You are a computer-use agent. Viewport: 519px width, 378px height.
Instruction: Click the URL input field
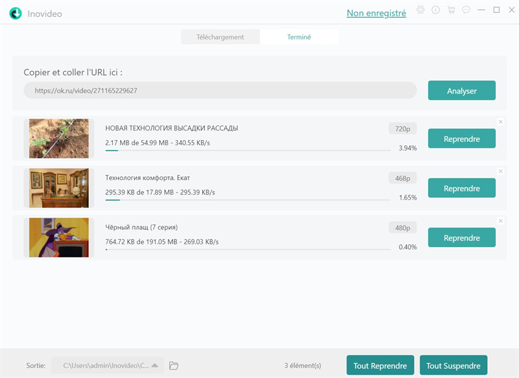220,90
